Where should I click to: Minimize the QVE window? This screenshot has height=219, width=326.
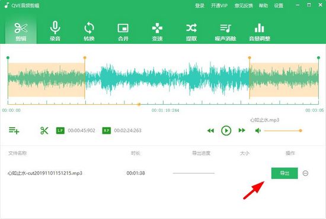pos(298,5)
